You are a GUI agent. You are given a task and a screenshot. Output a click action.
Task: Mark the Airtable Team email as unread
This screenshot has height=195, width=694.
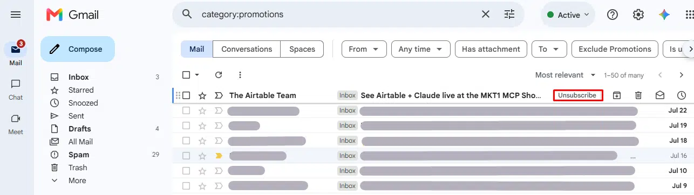click(x=660, y=95)
